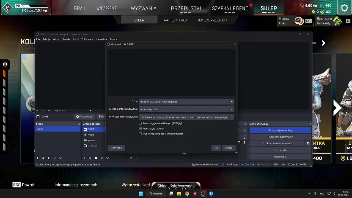Open Ustawienia in control panel
The height and width of the screenshot is (198, 352).
280,156
